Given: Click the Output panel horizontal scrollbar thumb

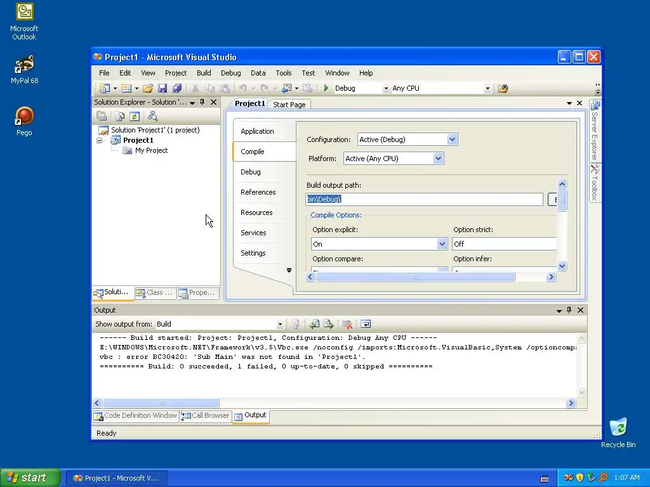Looking at the screenshot, I should (161, 403).
